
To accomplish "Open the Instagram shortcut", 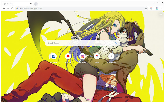I will [82, 56].
